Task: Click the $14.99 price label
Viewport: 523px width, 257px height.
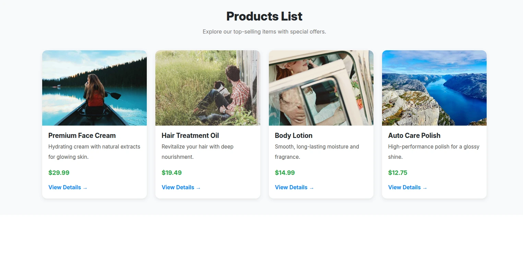Action: pyautogui.click(x=285, y=172)
